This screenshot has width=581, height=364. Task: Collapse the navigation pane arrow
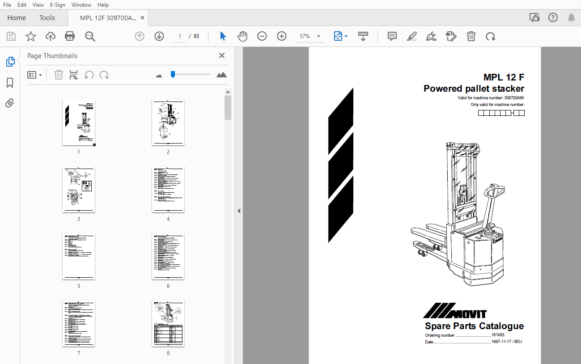click(x=239, y=211)
